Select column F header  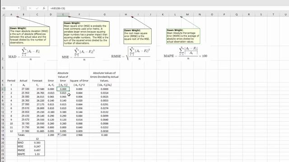pyautogui.click(x=79, y=14)
